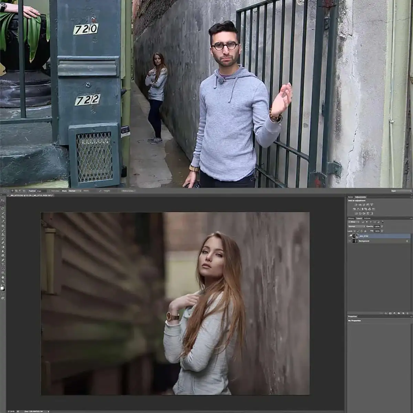
Task: Open the Style dropdown in options bar
Action: pos(75,191)
